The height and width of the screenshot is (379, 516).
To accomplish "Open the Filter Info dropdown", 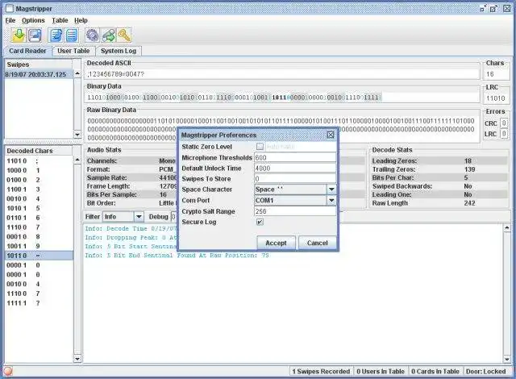I will [139, 216].
